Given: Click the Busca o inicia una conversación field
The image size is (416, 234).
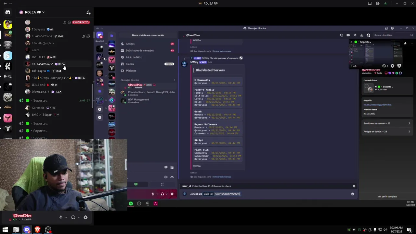Looking at the screenshot, I should tap(148, 35).
